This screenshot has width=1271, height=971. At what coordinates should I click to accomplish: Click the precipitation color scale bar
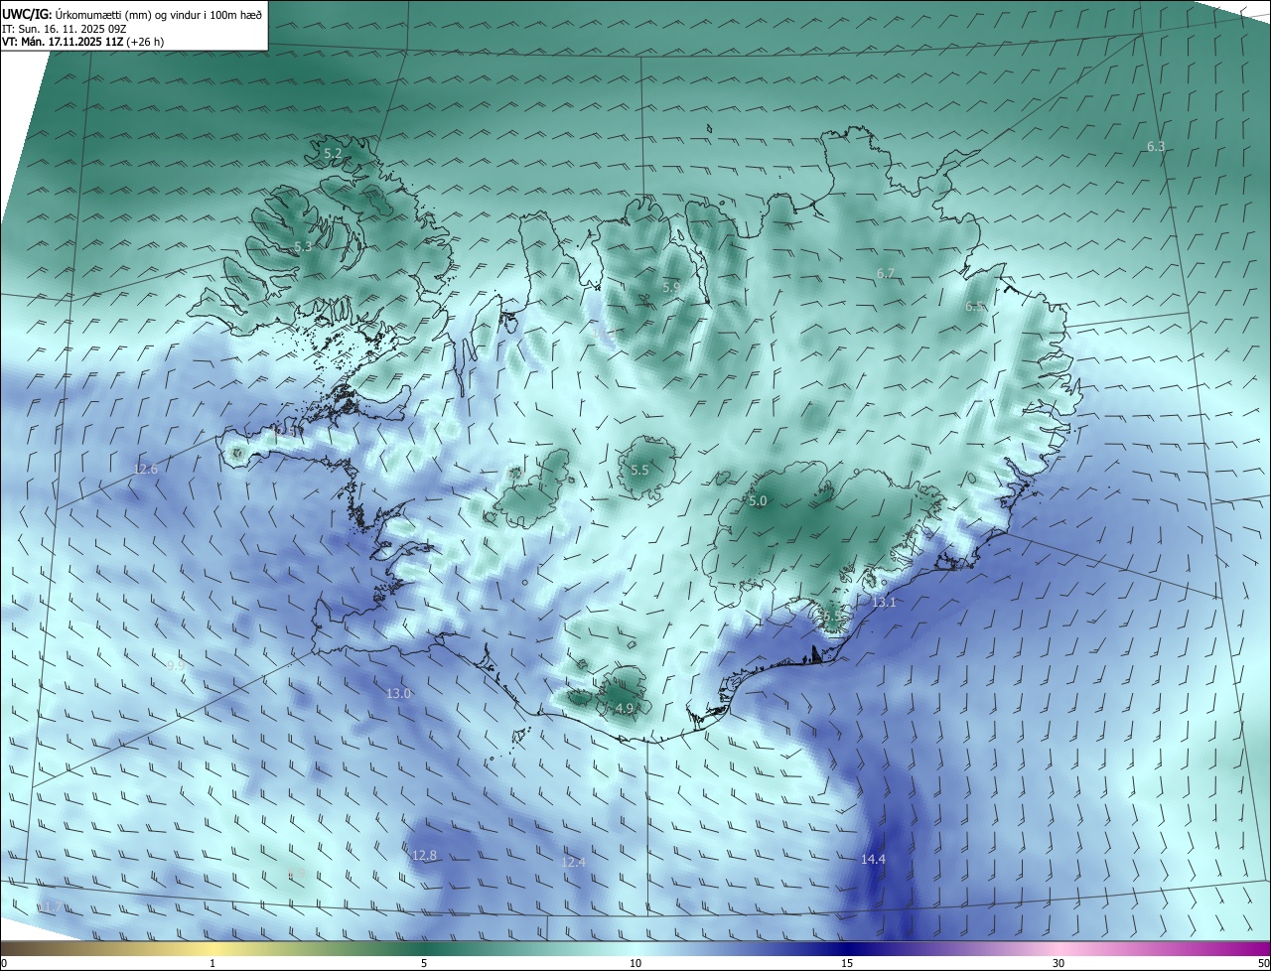(635, 949)
